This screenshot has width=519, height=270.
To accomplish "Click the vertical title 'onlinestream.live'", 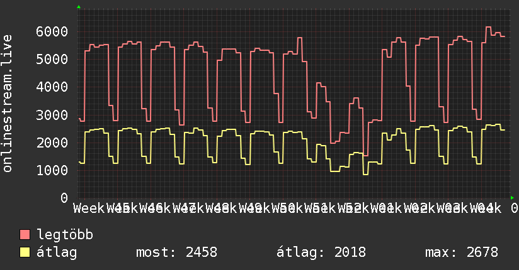I will (8, 104).
